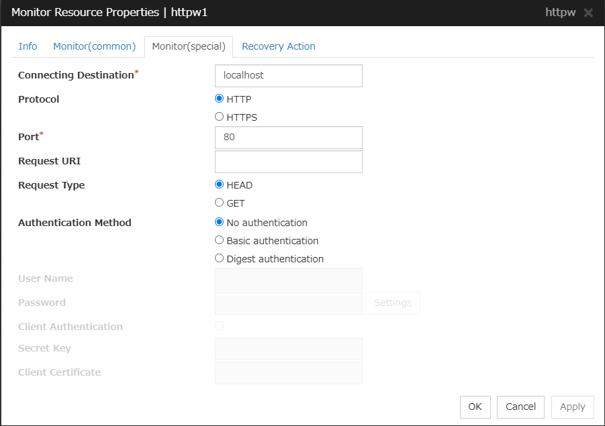Close the Monitor Resource Properties dialog
The height and width of the screenshot is (426, 605).
click(588, 13)
